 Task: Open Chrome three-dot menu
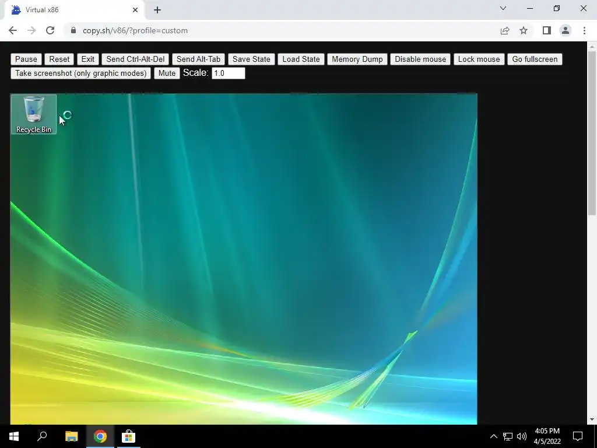(584, 30)
